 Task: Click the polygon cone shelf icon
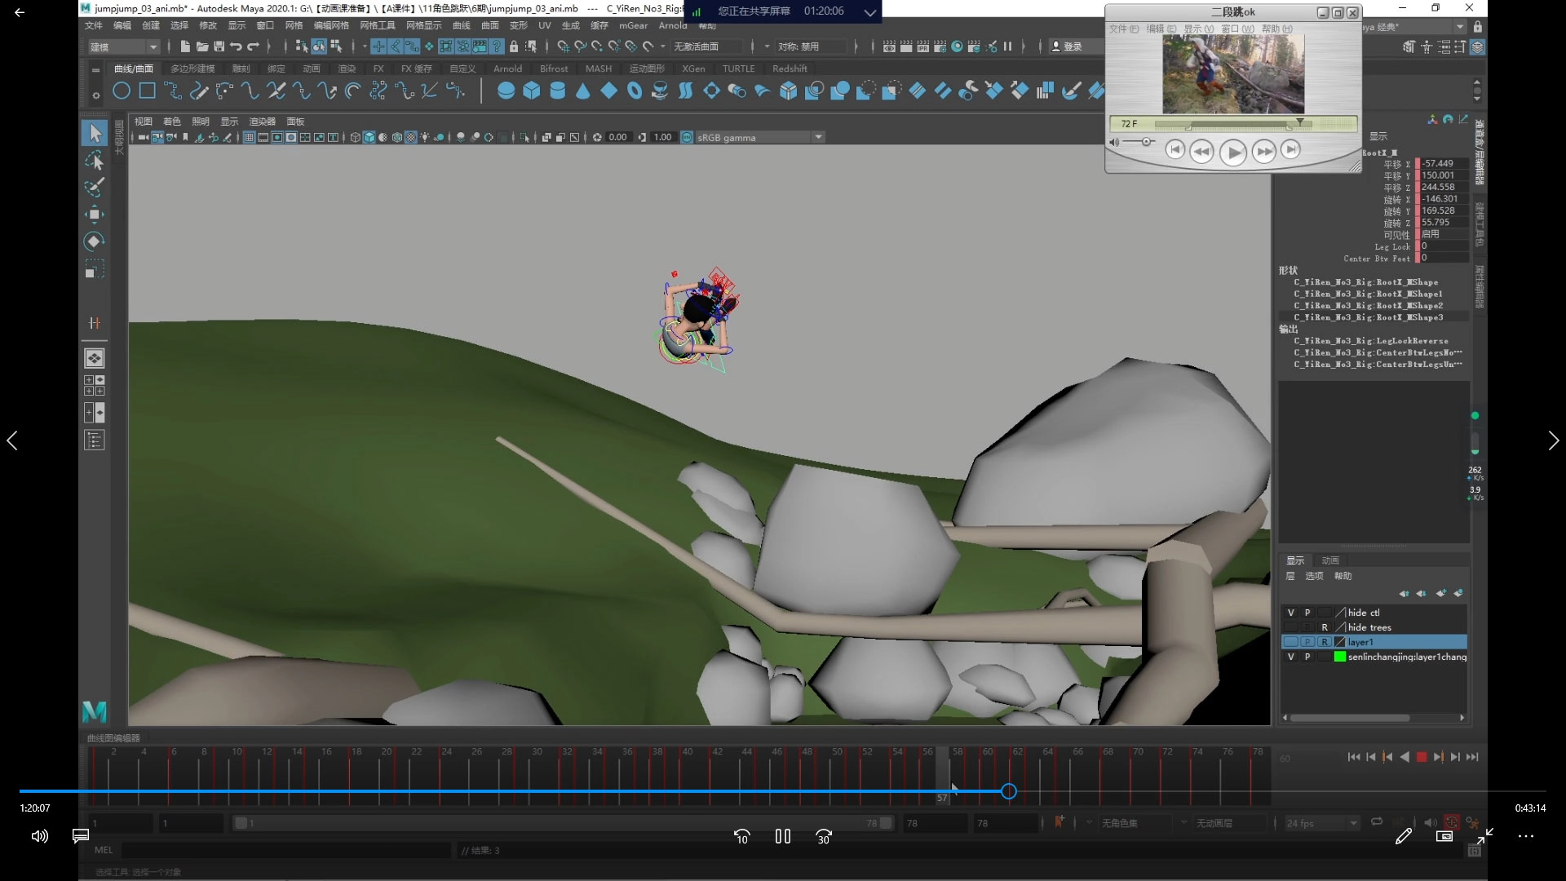(x=583, y=91)
